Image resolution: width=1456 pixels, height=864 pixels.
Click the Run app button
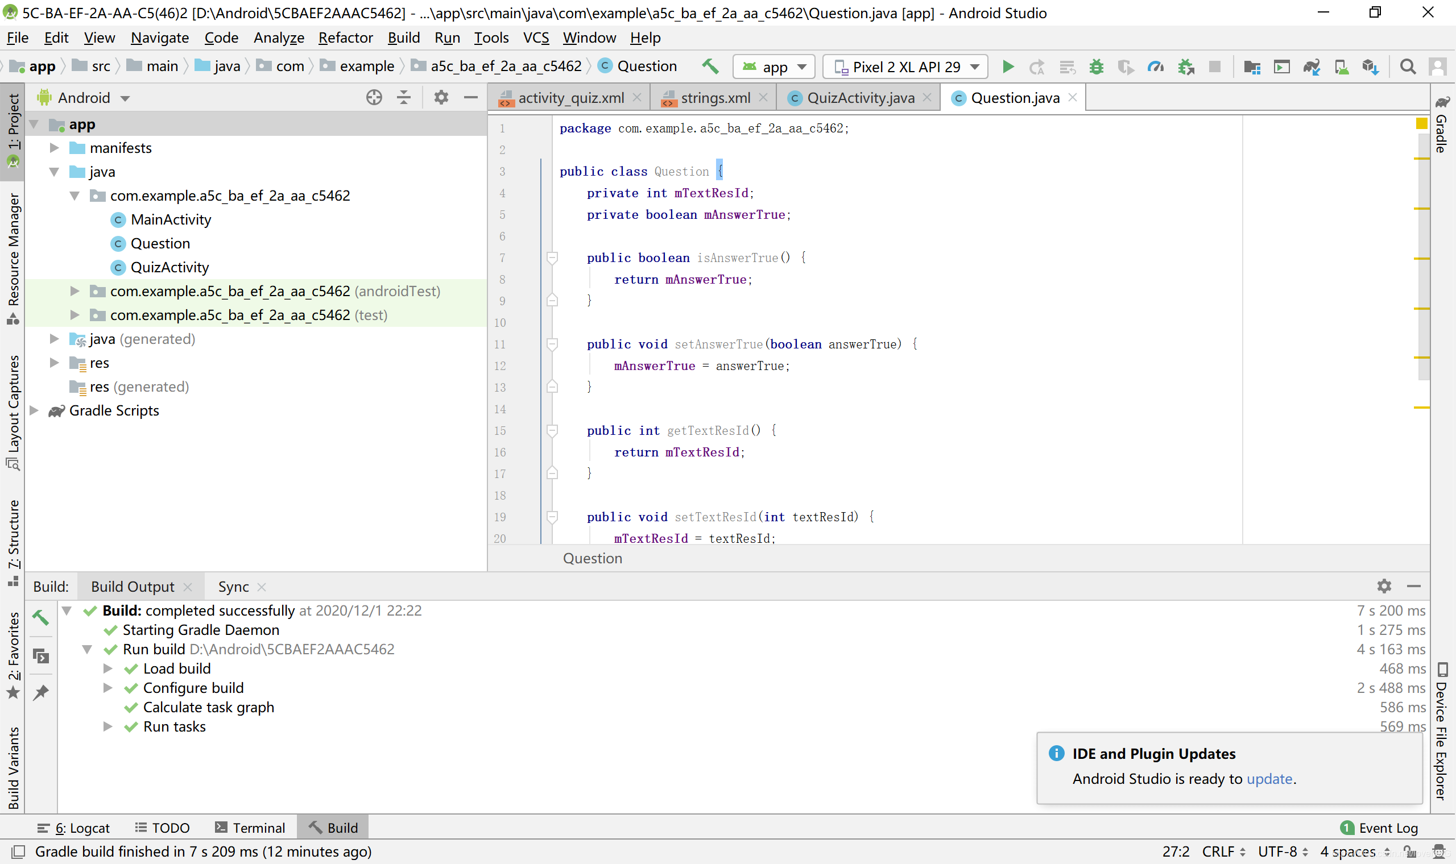[1007, 66]
